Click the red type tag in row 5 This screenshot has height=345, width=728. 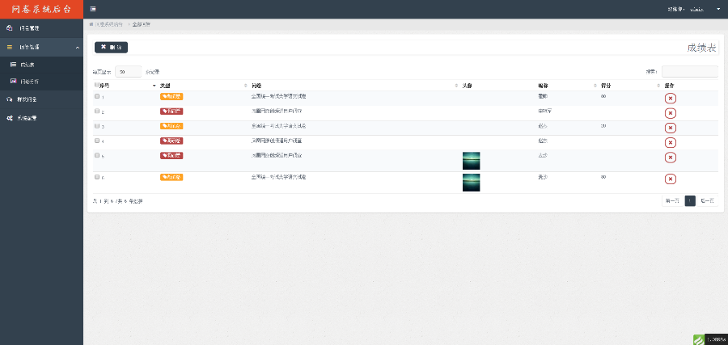(171, 155)
